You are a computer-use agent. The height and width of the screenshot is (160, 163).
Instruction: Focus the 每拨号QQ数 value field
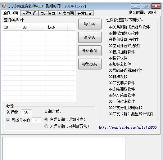pyautogui.click(x=37, y=120)
